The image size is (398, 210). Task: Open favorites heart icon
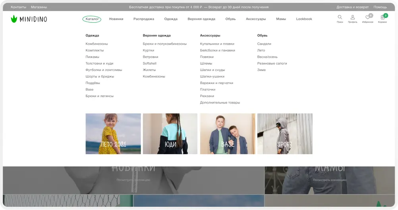tap(368, 18)
